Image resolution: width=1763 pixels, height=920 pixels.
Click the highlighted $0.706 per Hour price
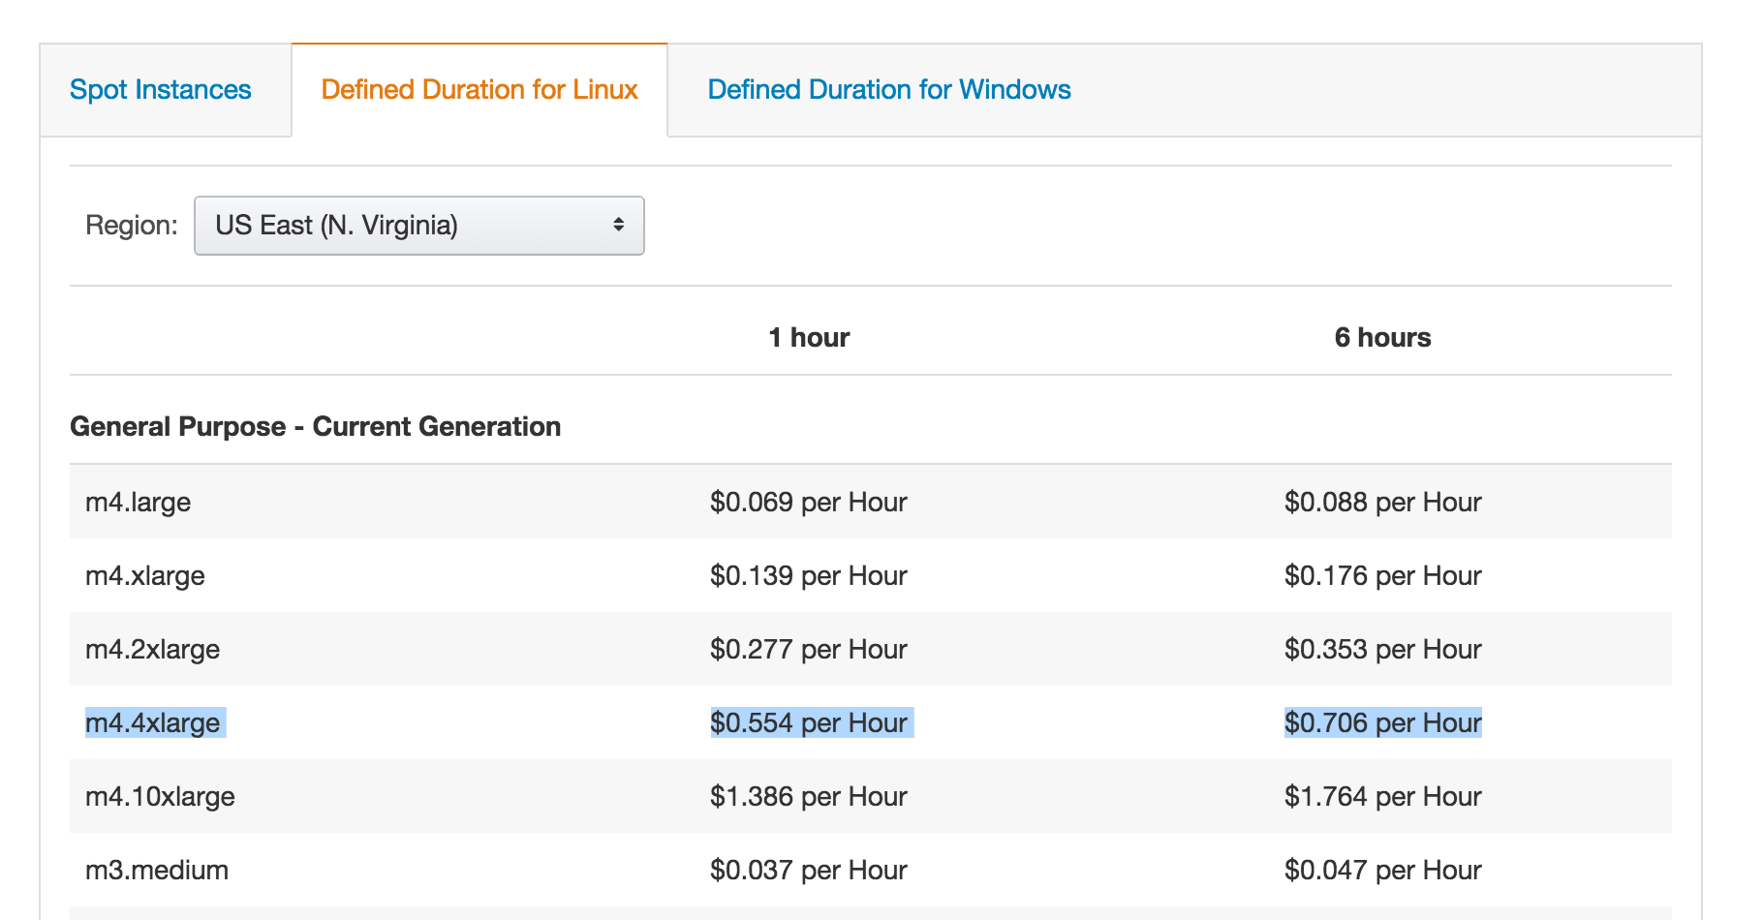tap(1383, 722)
